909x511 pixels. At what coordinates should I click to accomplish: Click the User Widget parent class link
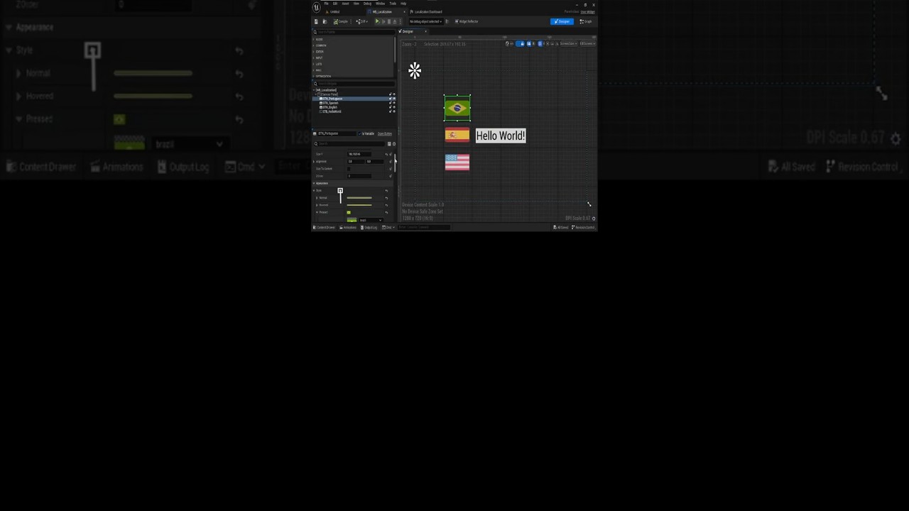pos(587,12)
